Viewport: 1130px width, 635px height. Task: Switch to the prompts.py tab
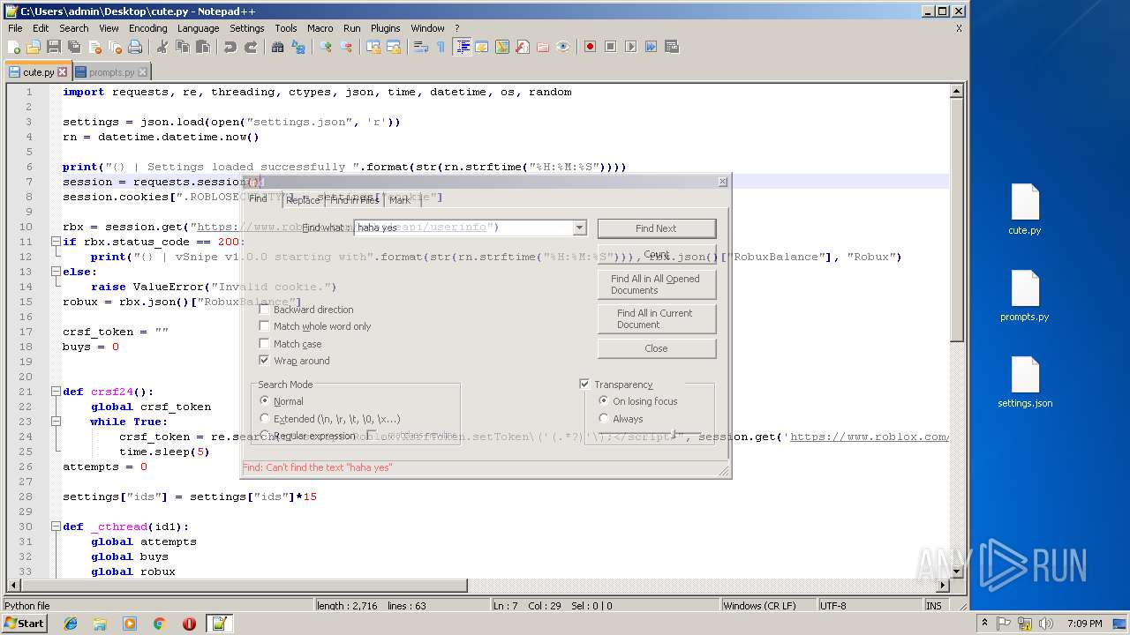(111, 72)
